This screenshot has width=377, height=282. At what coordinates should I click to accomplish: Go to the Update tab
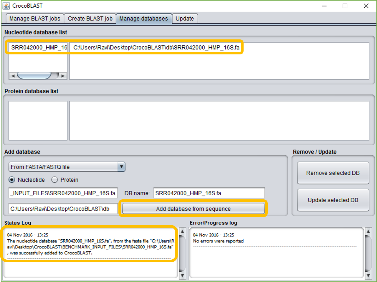click(185, 19)
